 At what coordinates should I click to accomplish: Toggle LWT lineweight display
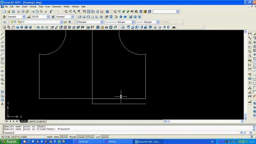[x=98, y=137]
